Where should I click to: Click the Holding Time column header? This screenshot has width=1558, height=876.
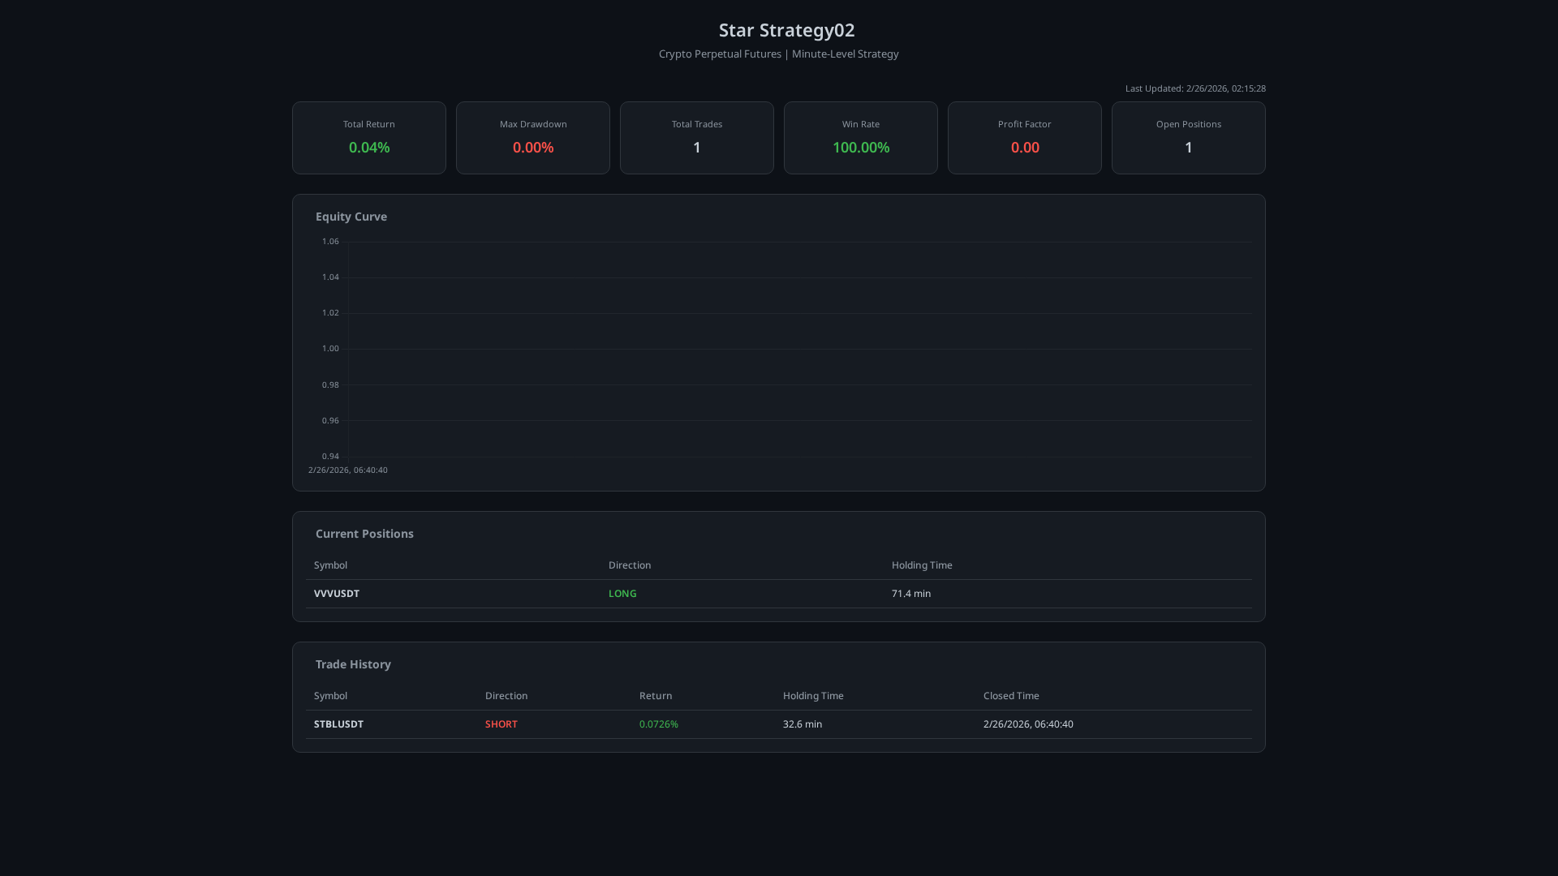click(x=812, y=695)
